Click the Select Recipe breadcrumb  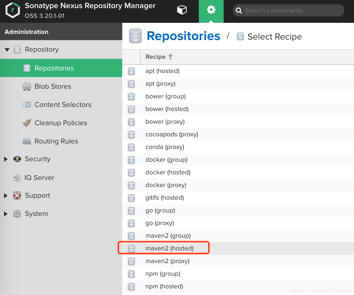[275, 37]
